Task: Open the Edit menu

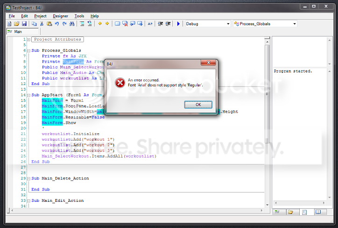Action: click(x=24, y=16)
